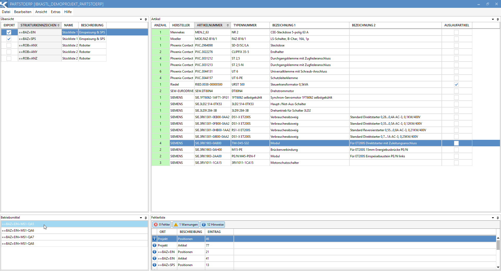The height and width of the screenshot is (271, 501).
Task: Check Auslaufartikel for Moeller FAZ-B16/1
Action: [x=456, y=39]
